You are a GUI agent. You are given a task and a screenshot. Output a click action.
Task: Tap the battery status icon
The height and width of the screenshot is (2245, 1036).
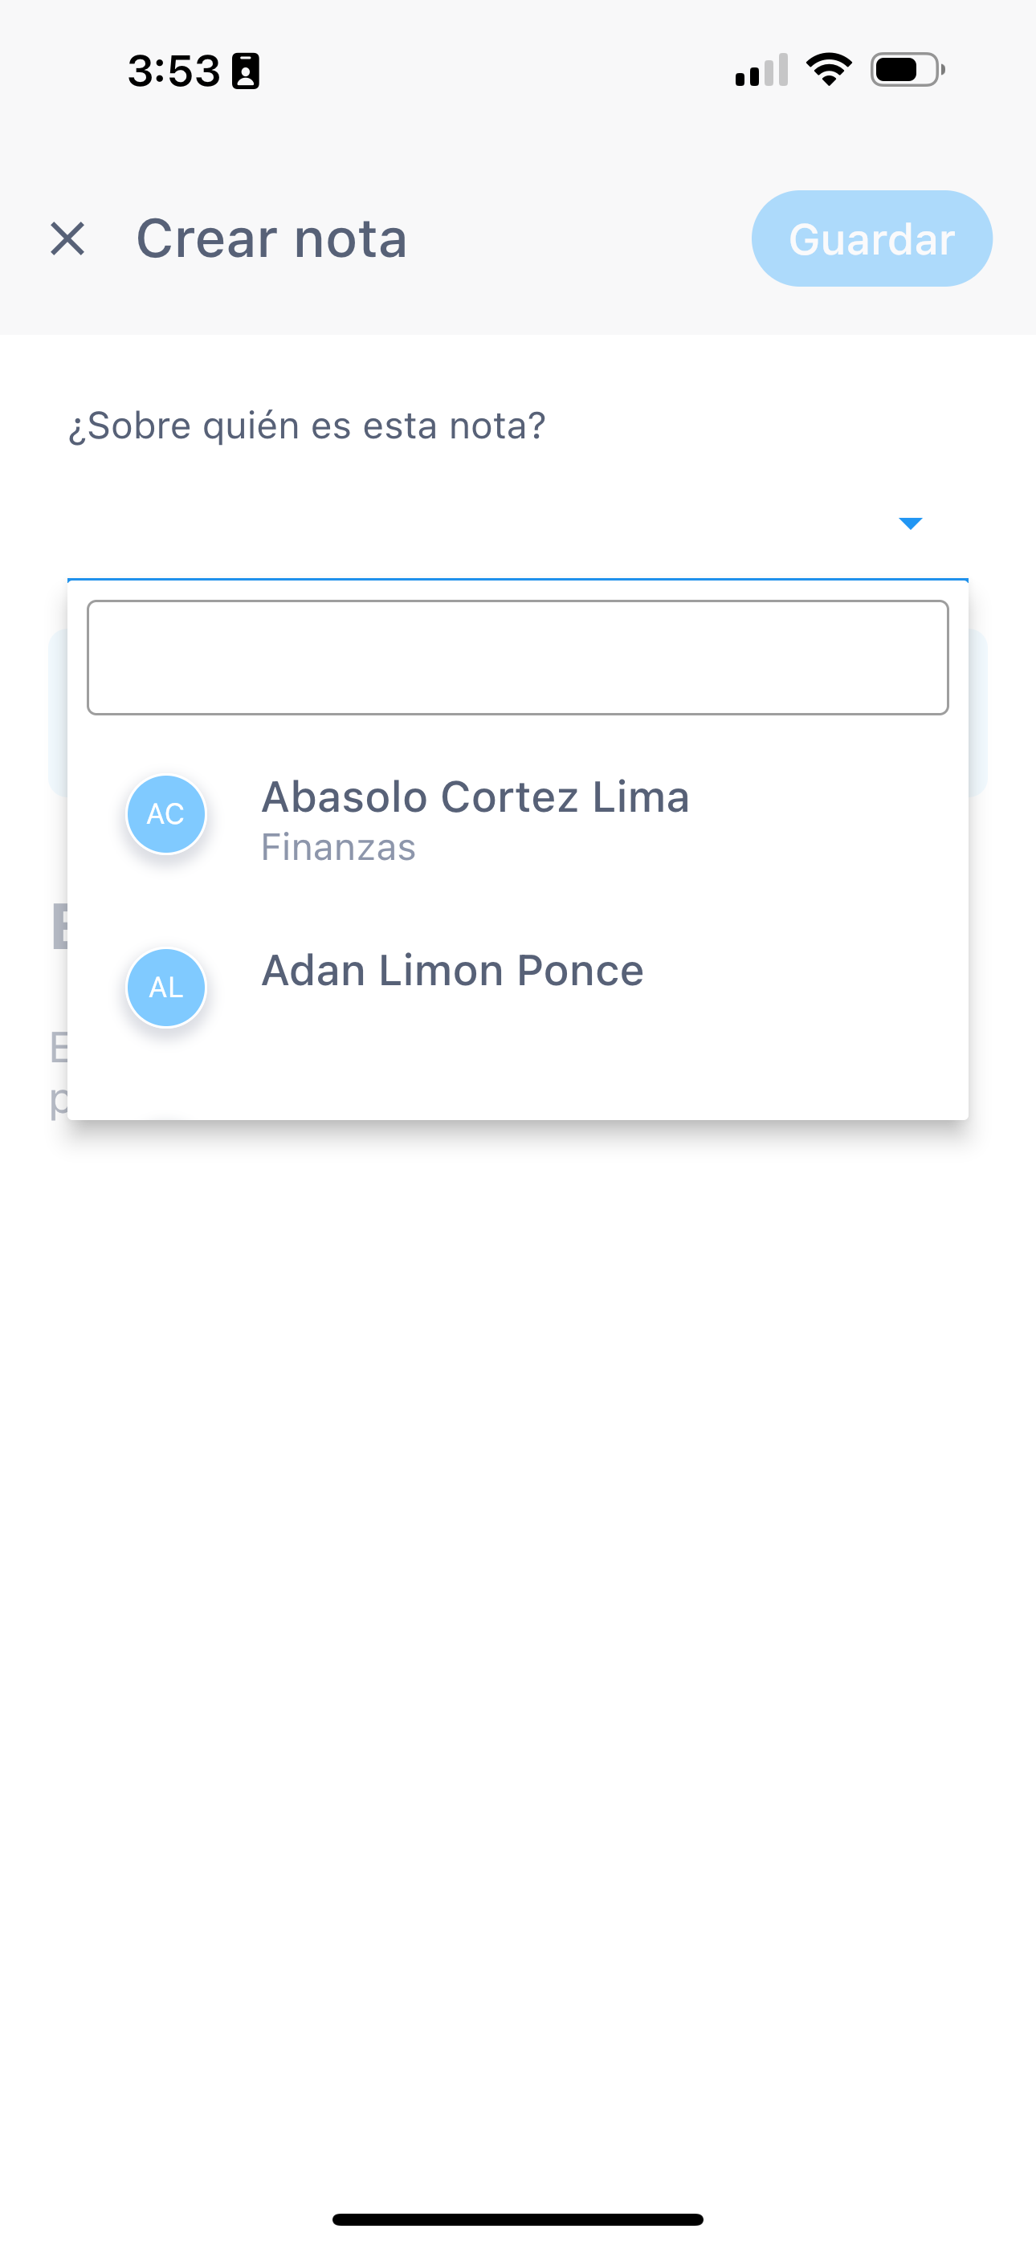coord(908,70)
